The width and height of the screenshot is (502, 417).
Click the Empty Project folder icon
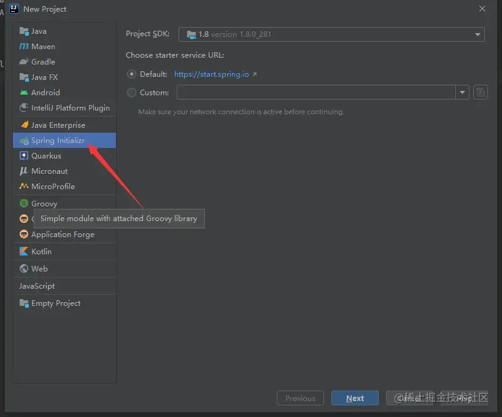[x=24, y=303]
